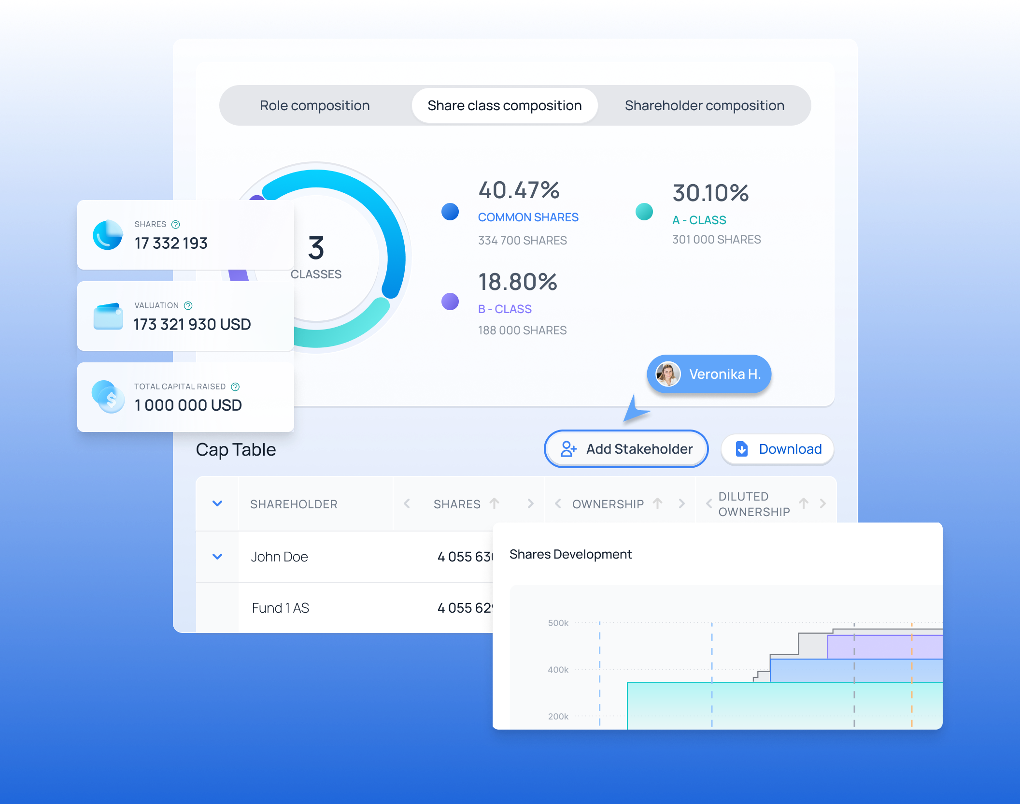Switch to Role composition tab

coord(314,105)
